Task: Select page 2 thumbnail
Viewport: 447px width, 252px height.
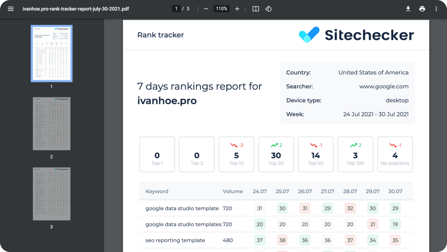Action: click(x=52, y=123)
